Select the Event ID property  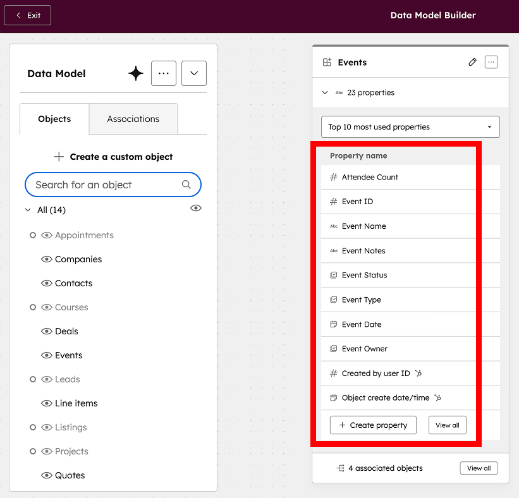coord(410,202)
